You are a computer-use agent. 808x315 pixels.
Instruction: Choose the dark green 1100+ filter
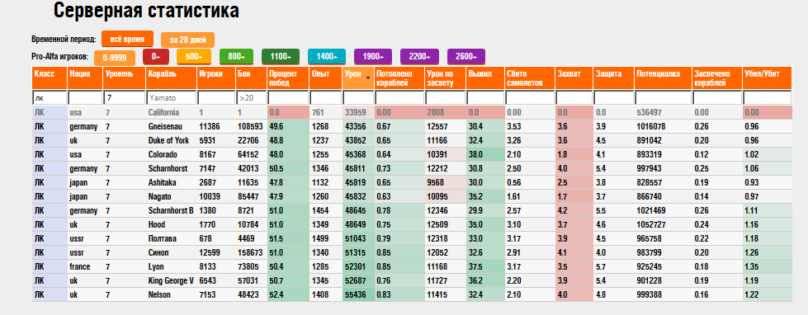point(281,57)
